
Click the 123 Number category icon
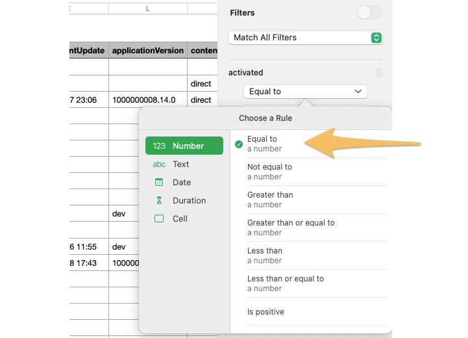[159, 146]
